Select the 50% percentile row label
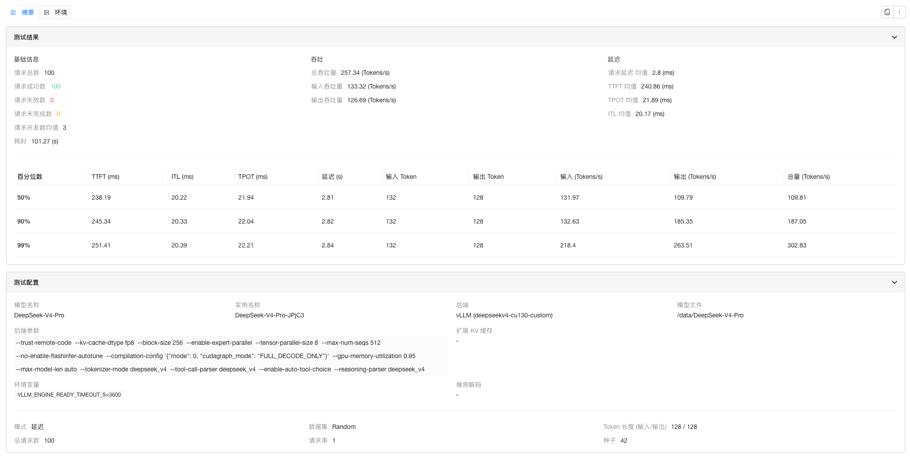The image size is (910, 459). click(x=23, y=197)
